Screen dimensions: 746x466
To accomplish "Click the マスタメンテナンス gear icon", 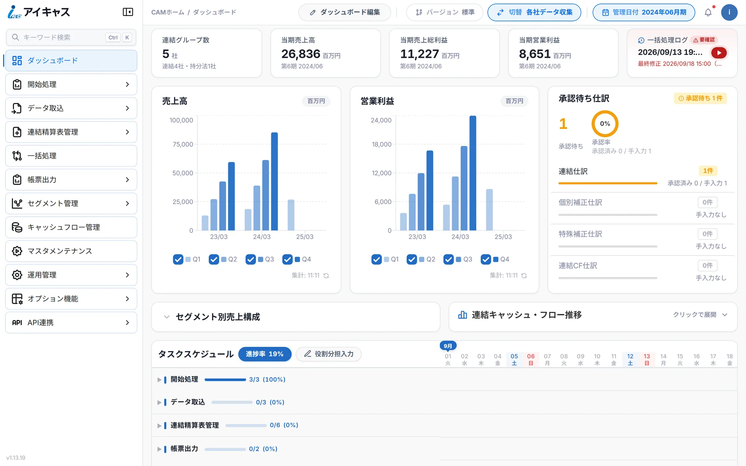I will click(x=17, y=251).
